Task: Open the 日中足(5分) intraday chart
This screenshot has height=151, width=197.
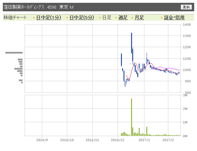Action: [x=82, y=18]
